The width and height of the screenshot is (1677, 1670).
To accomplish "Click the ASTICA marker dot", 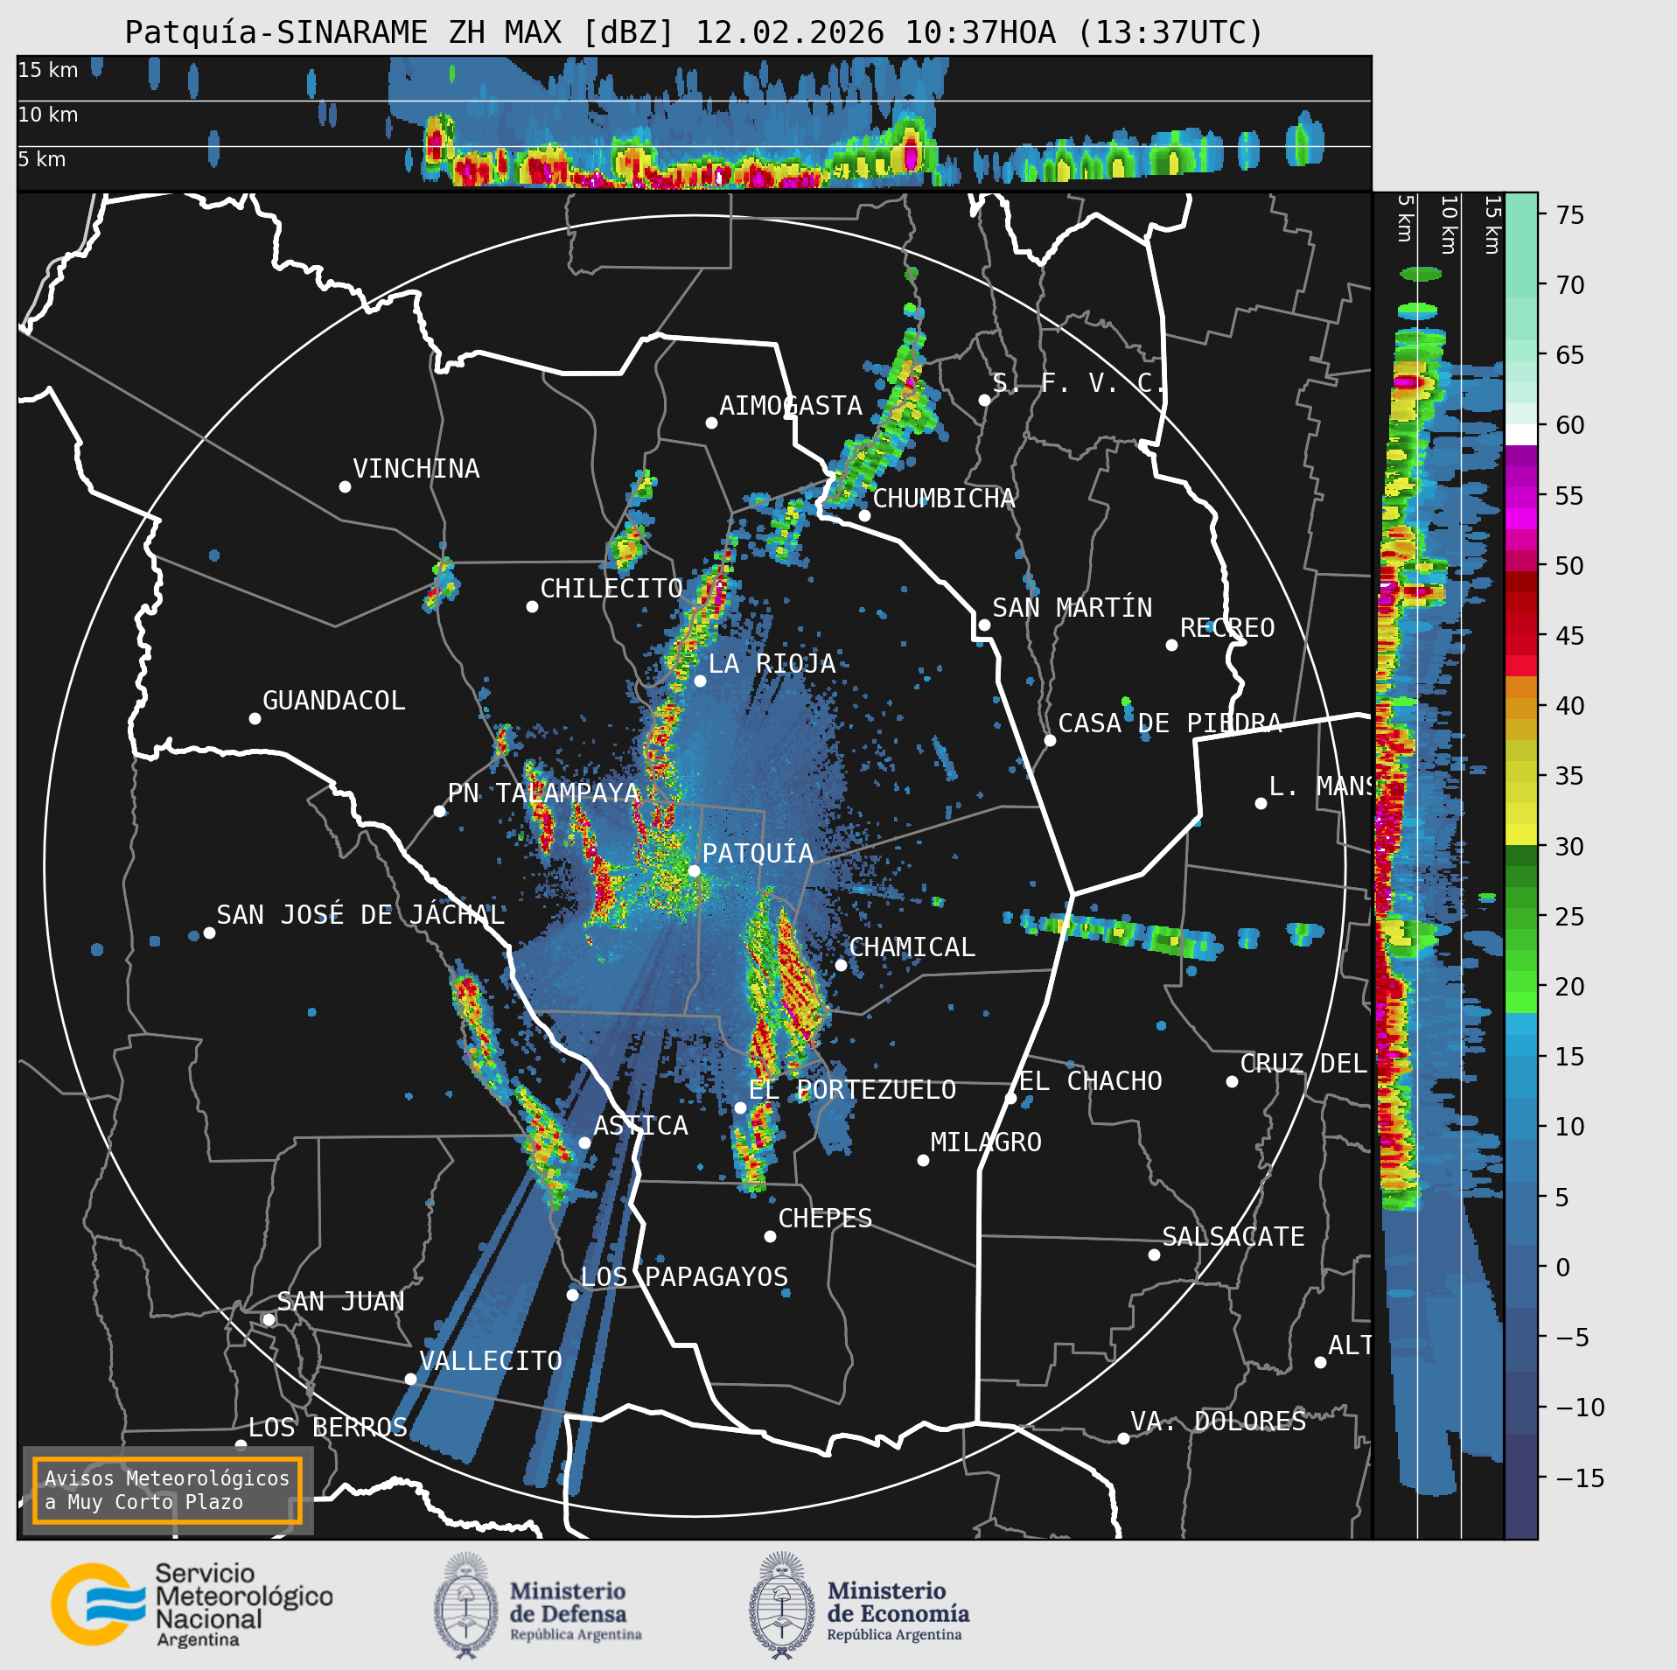I will [584, 1142].
